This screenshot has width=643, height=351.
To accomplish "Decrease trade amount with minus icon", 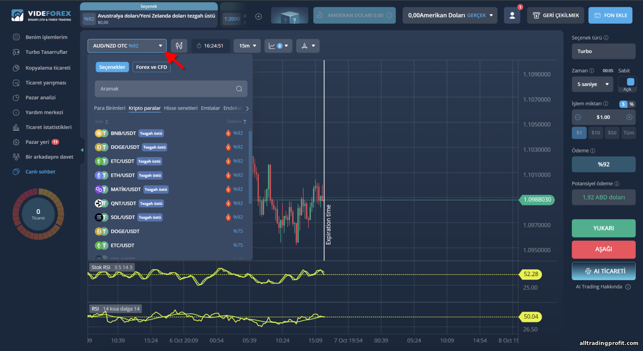I will click(578, 117).
